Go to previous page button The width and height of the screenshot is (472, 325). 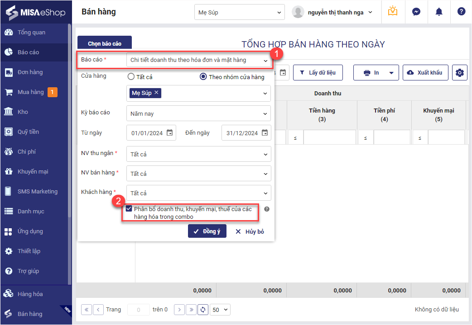[x=98, y=310]
